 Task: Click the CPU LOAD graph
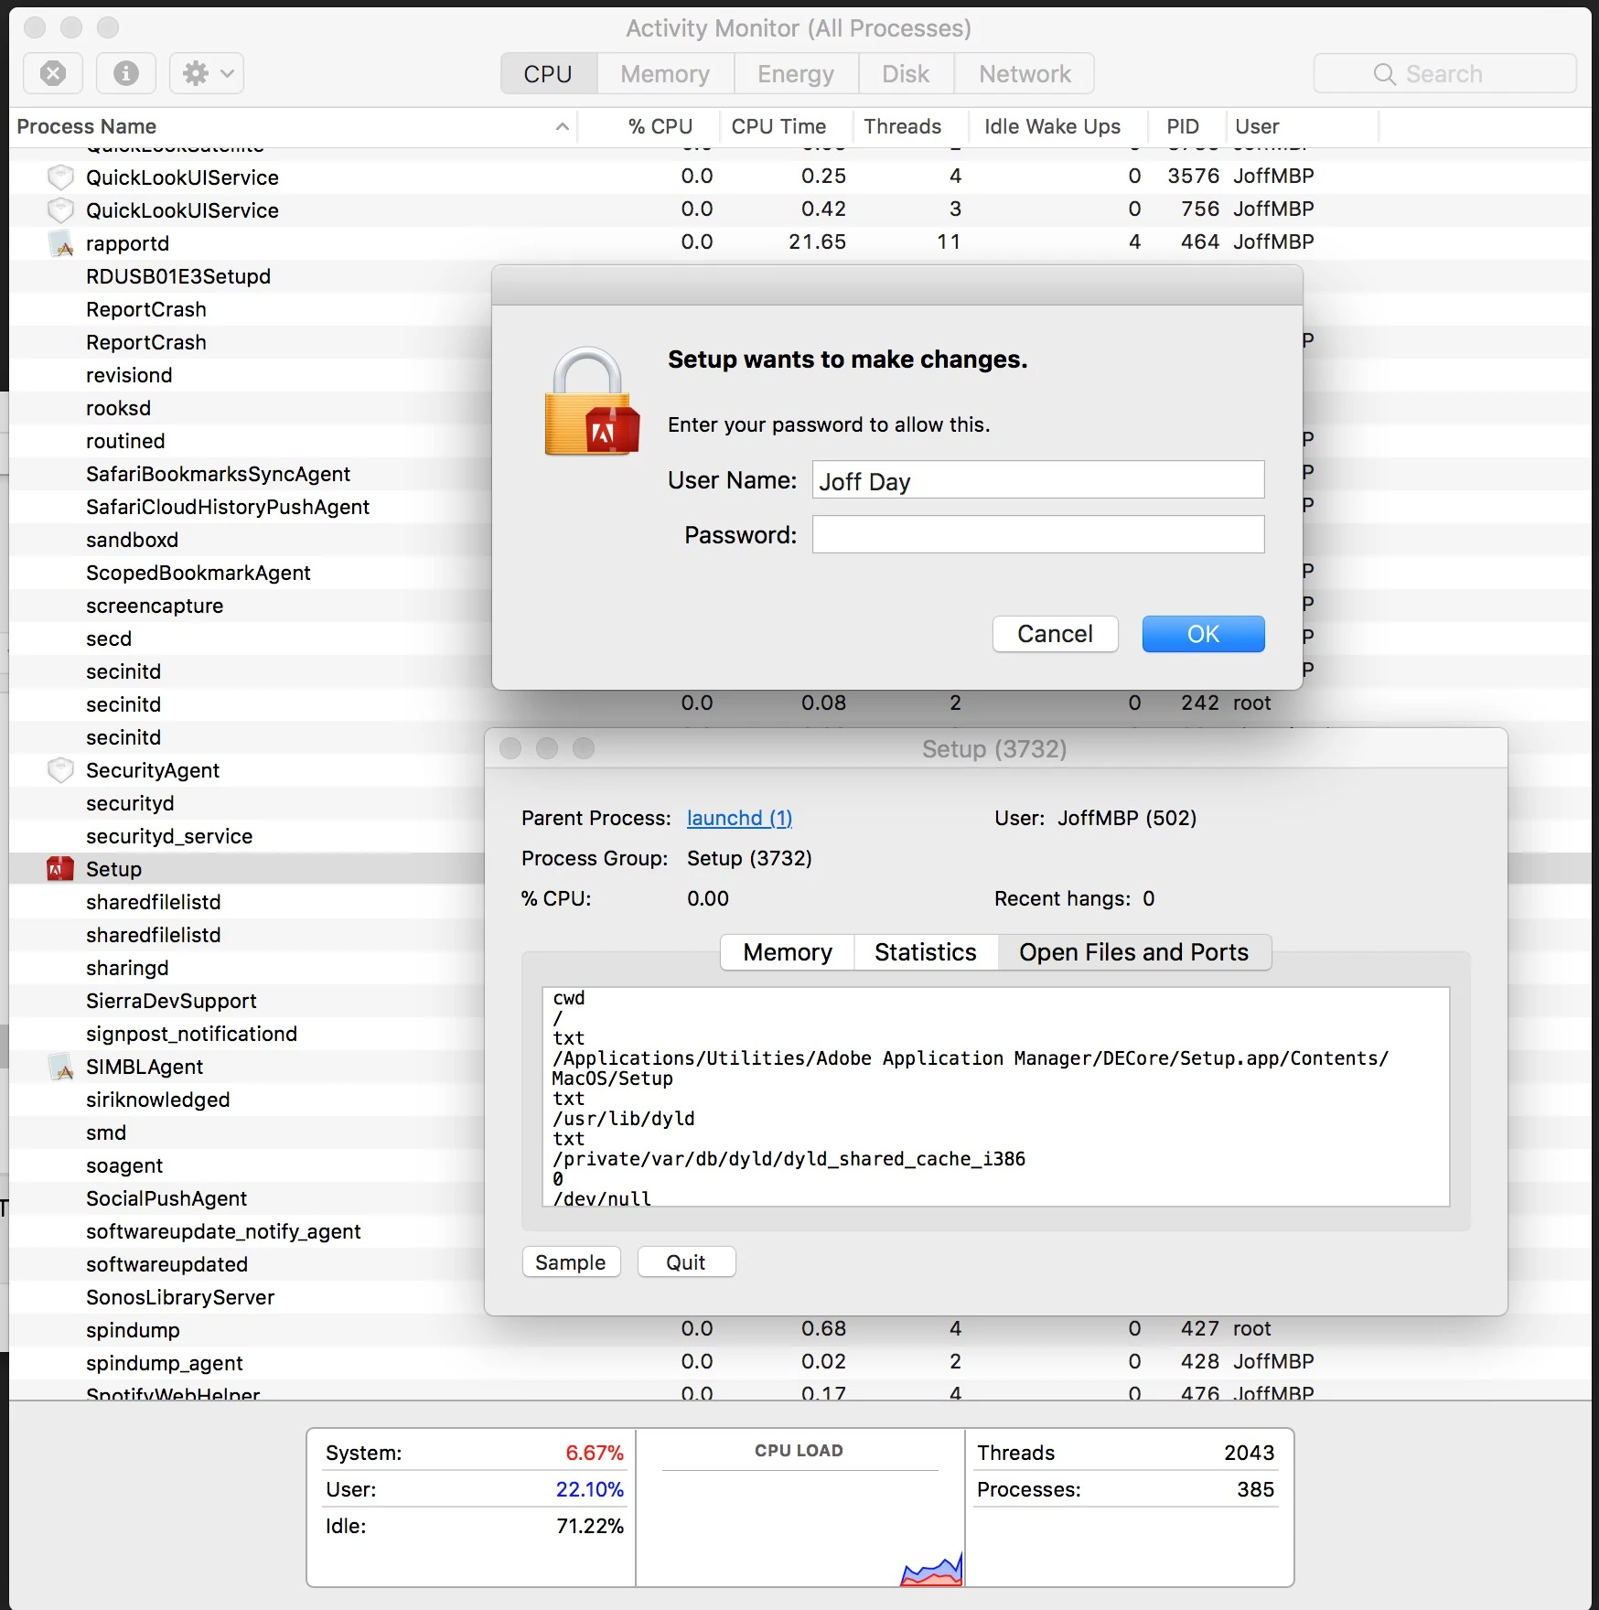click(x=800, y=1508)
